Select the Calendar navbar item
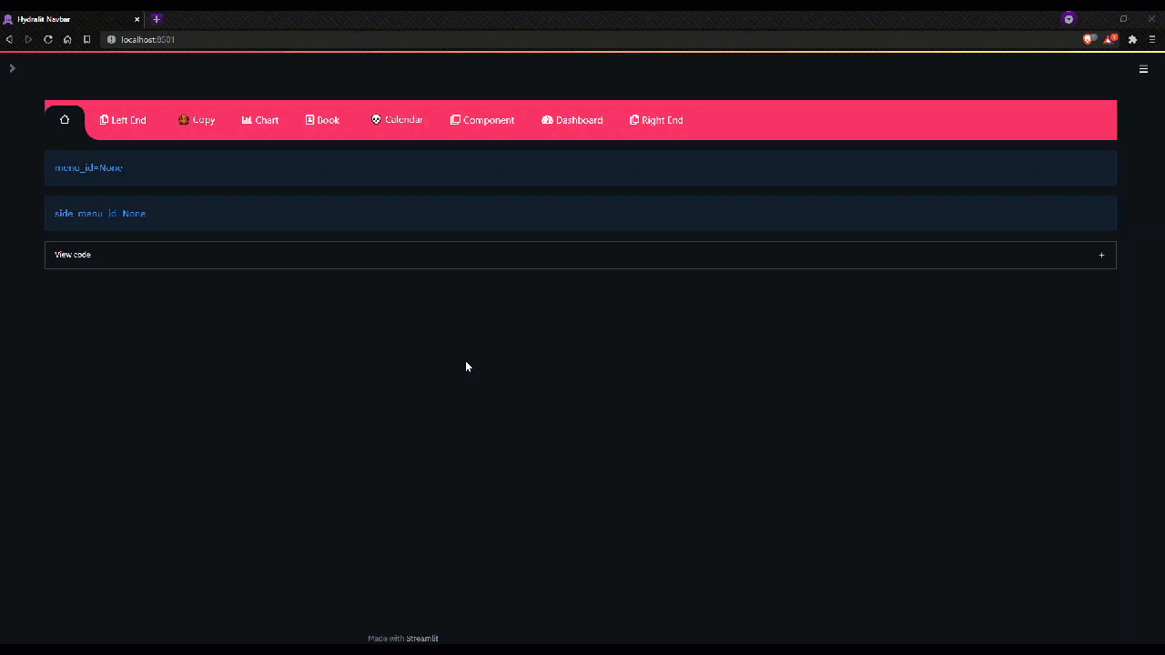This screenshot has height=655, width=1165. 397,120
